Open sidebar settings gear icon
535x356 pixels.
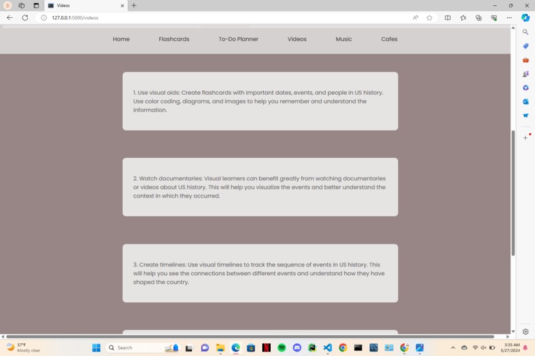coord(526,331)
